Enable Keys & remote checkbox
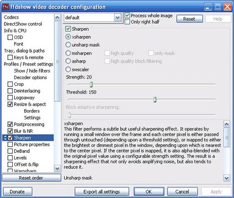The image size is (234, 198). [10, 57]
